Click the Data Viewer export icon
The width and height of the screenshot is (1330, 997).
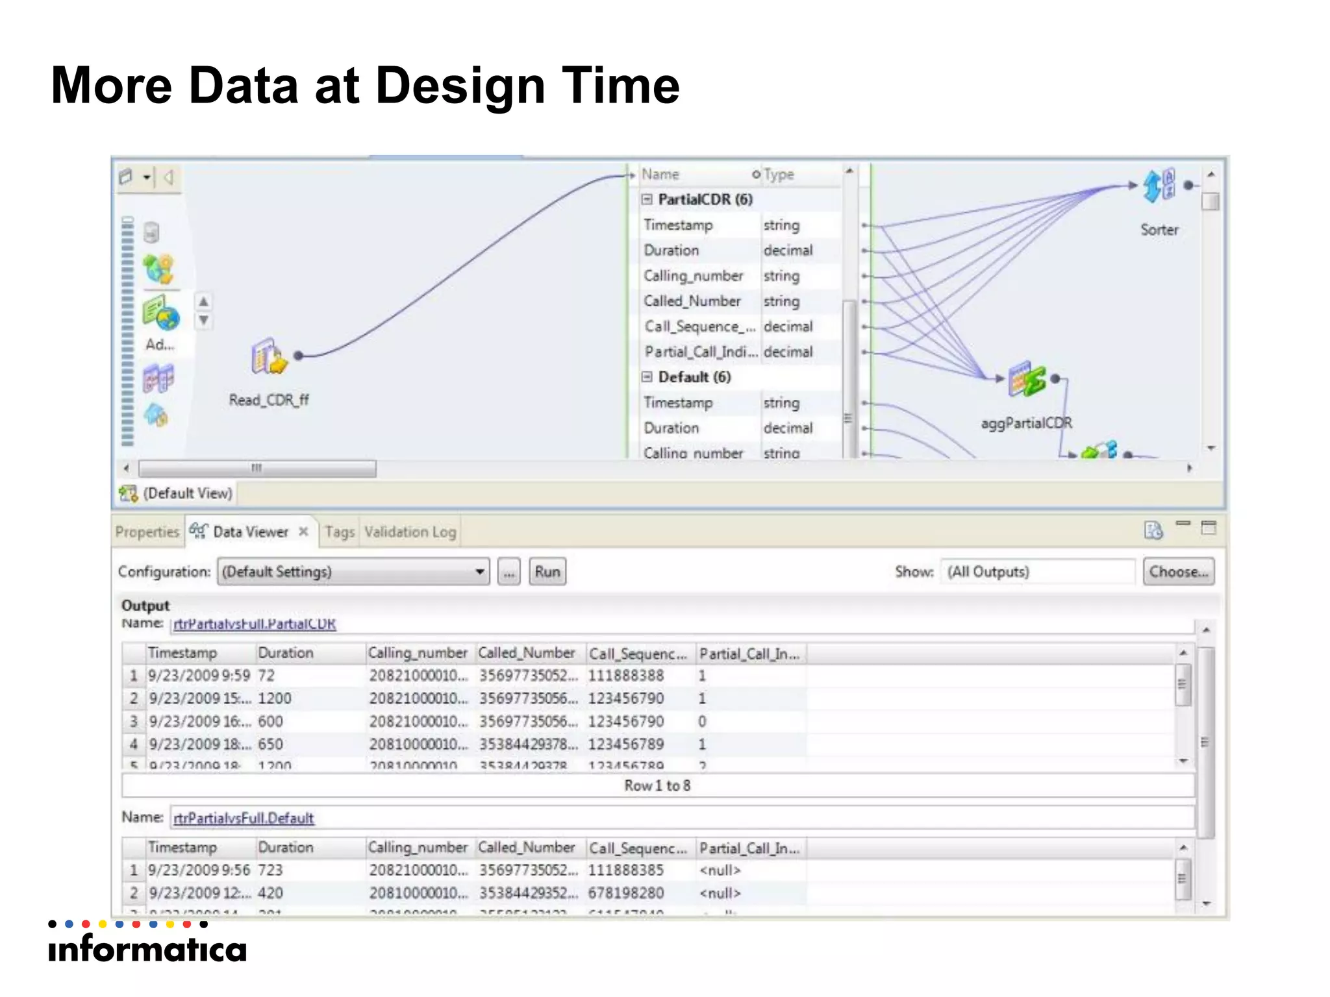1153,530
